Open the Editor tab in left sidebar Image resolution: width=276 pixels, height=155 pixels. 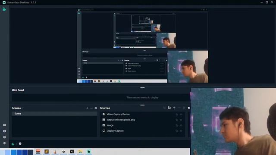point(4,9)
